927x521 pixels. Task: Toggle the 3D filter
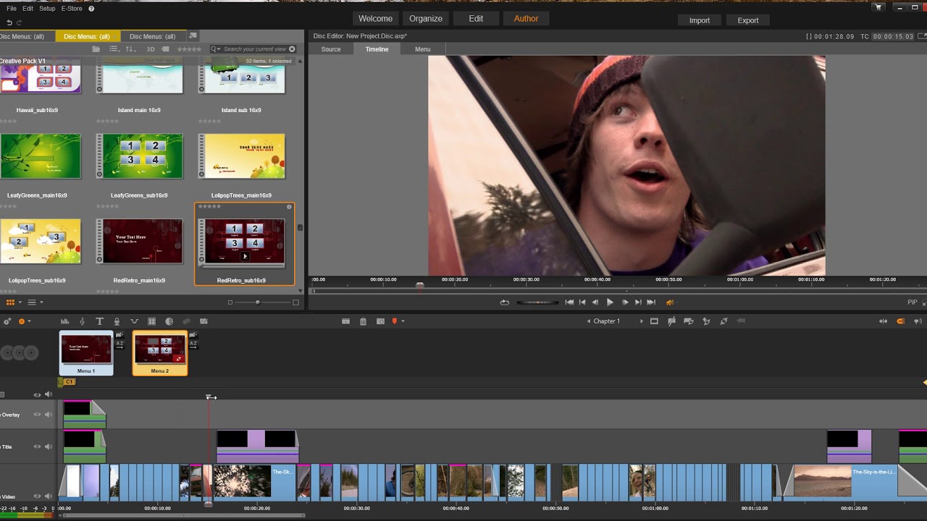pyautogui.click(x=151, y=49)
